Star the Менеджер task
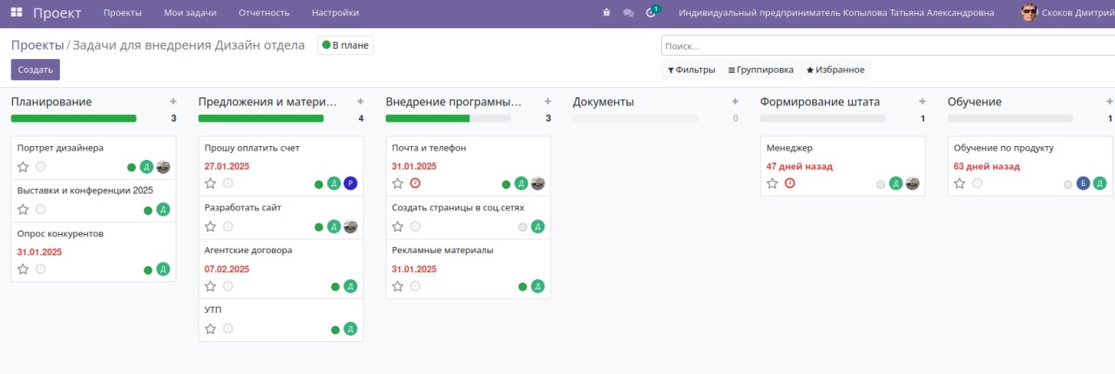Image resolution: width=1115 pixels, height=374 pixels. point(773,184)
